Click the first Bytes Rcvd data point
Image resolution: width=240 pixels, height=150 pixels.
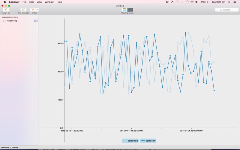click(x=64, y=88)
